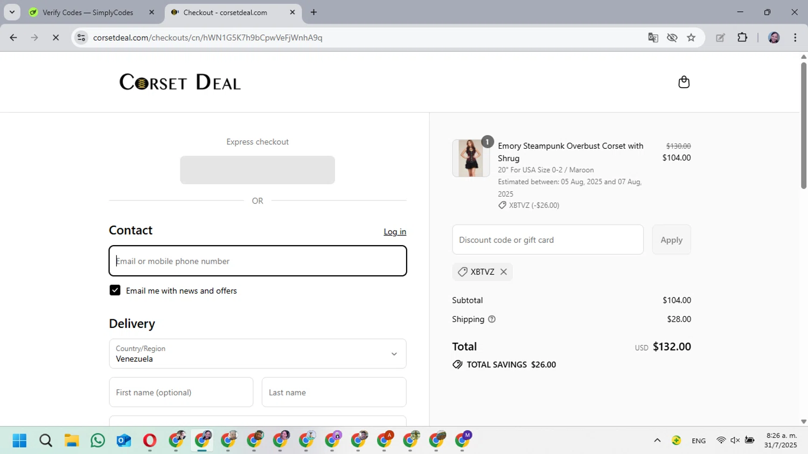This screenshot has height=454, width=808.
Task: Open Chrome's three-dot menu
Action: point(795,38)
